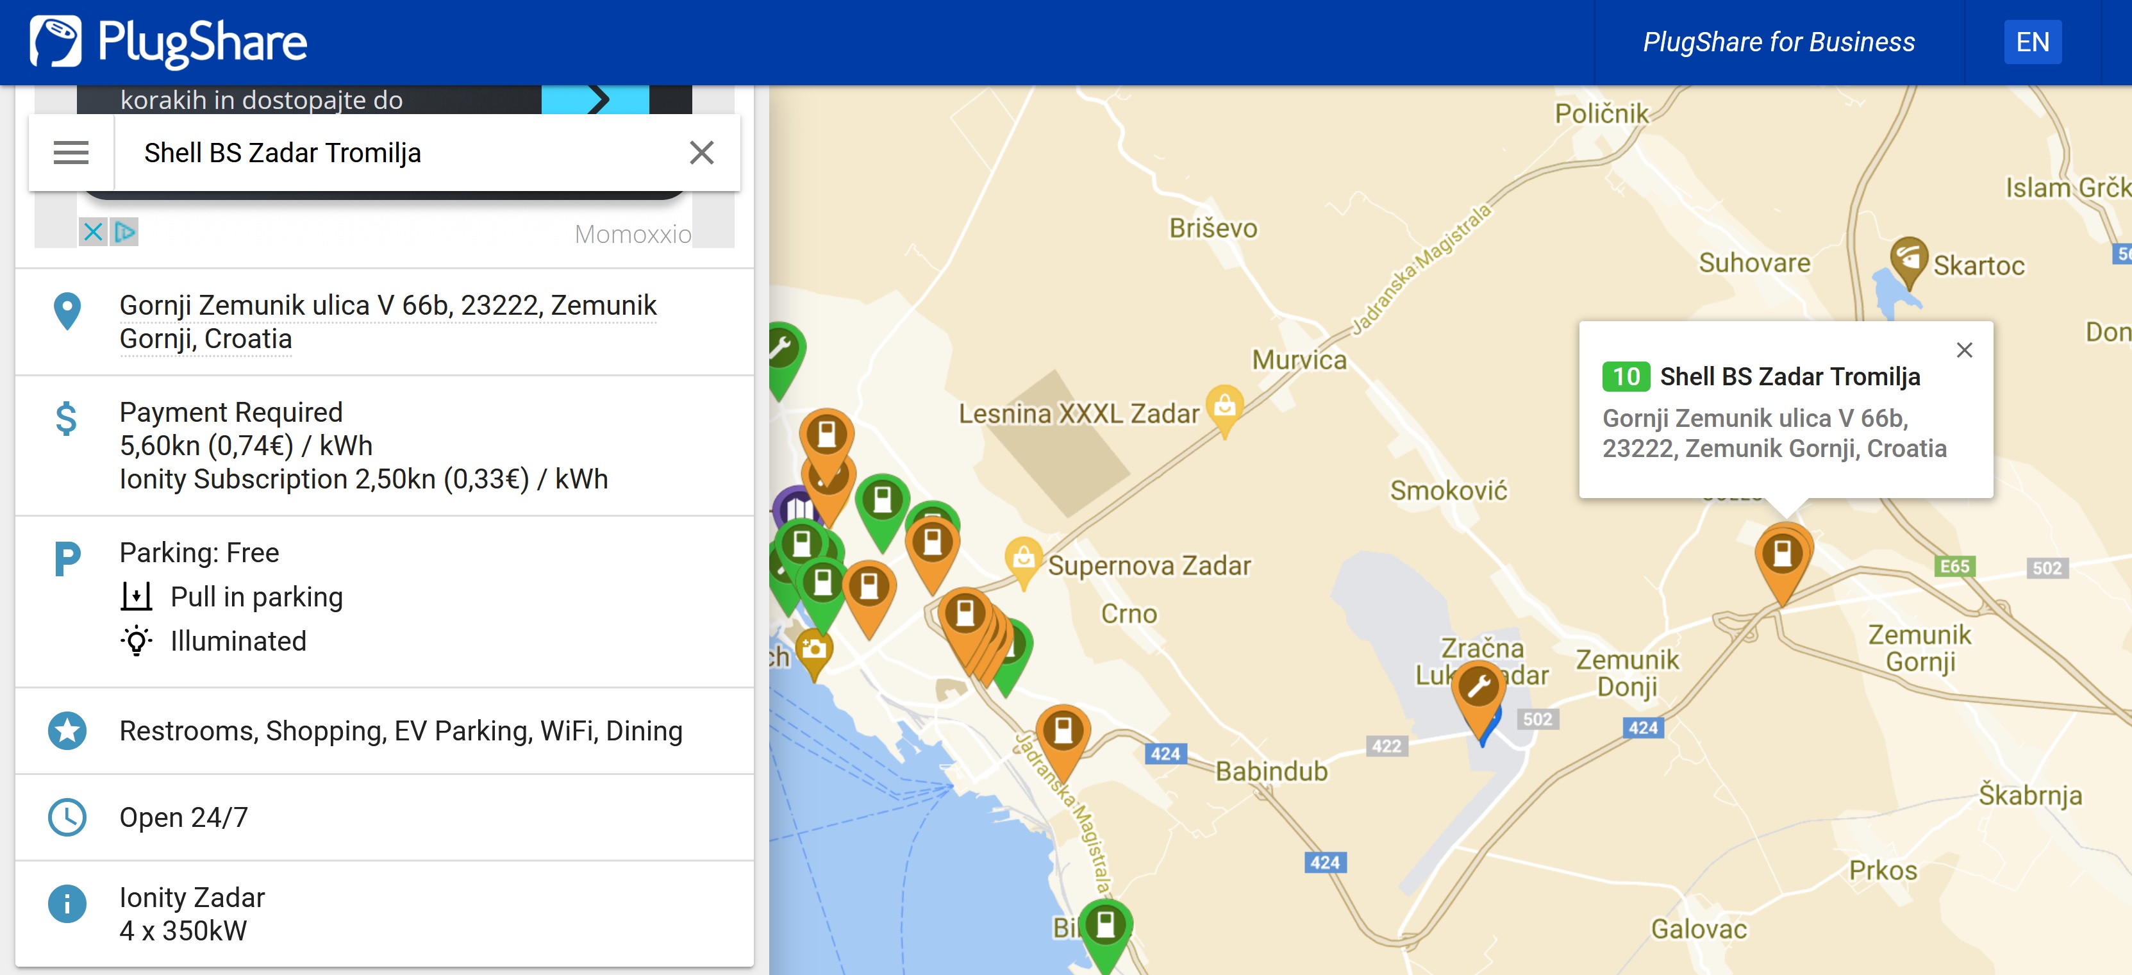Click the E65 road shield
The height and width of the screenshot is (975, 2132).
(1955, 566)
